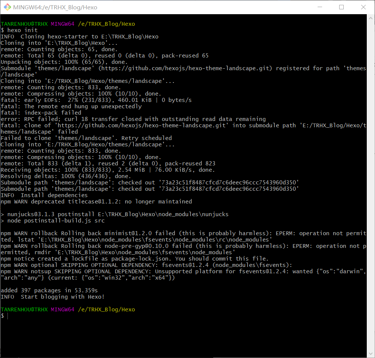Click 'npm notice created a lockfile' line
The height and width of the screenshot is (358, 375).
point(135,259)
